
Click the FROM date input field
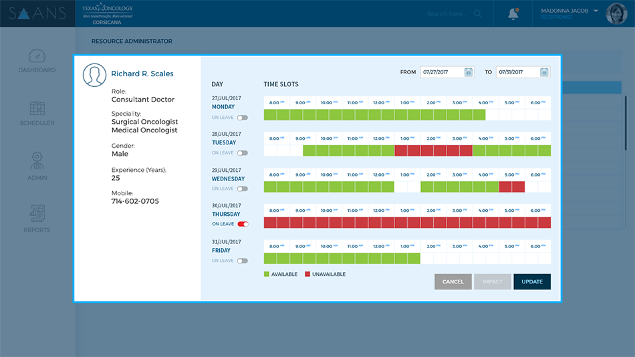441,72
